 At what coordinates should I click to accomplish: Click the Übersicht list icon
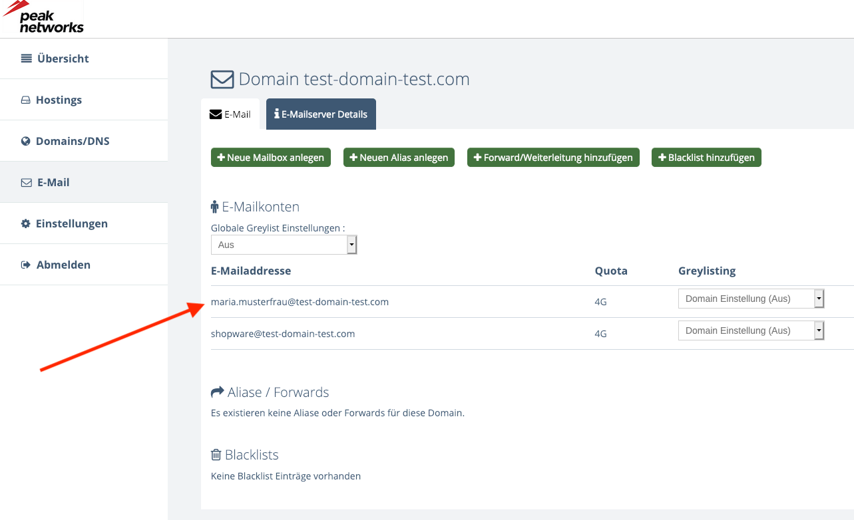point(27,59)
